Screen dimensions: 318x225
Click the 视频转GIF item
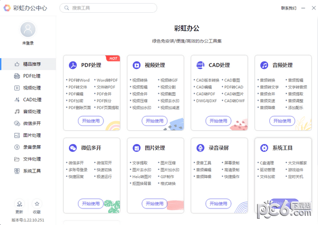169,80
